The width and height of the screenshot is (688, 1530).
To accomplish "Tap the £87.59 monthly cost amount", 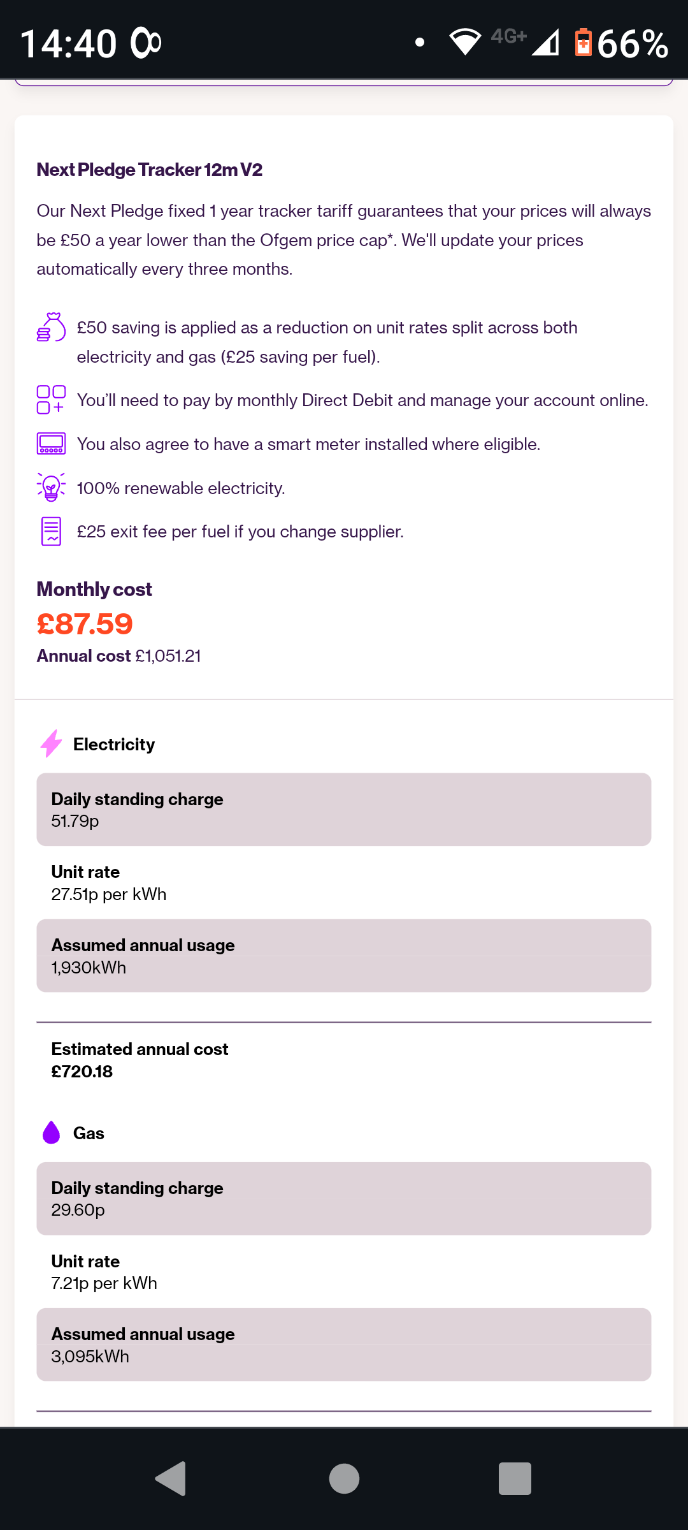I will pyautogui.click(x=85, y=623).
